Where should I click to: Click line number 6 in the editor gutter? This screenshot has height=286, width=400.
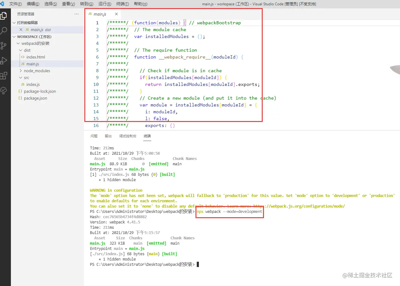click(x=97, y=57)
